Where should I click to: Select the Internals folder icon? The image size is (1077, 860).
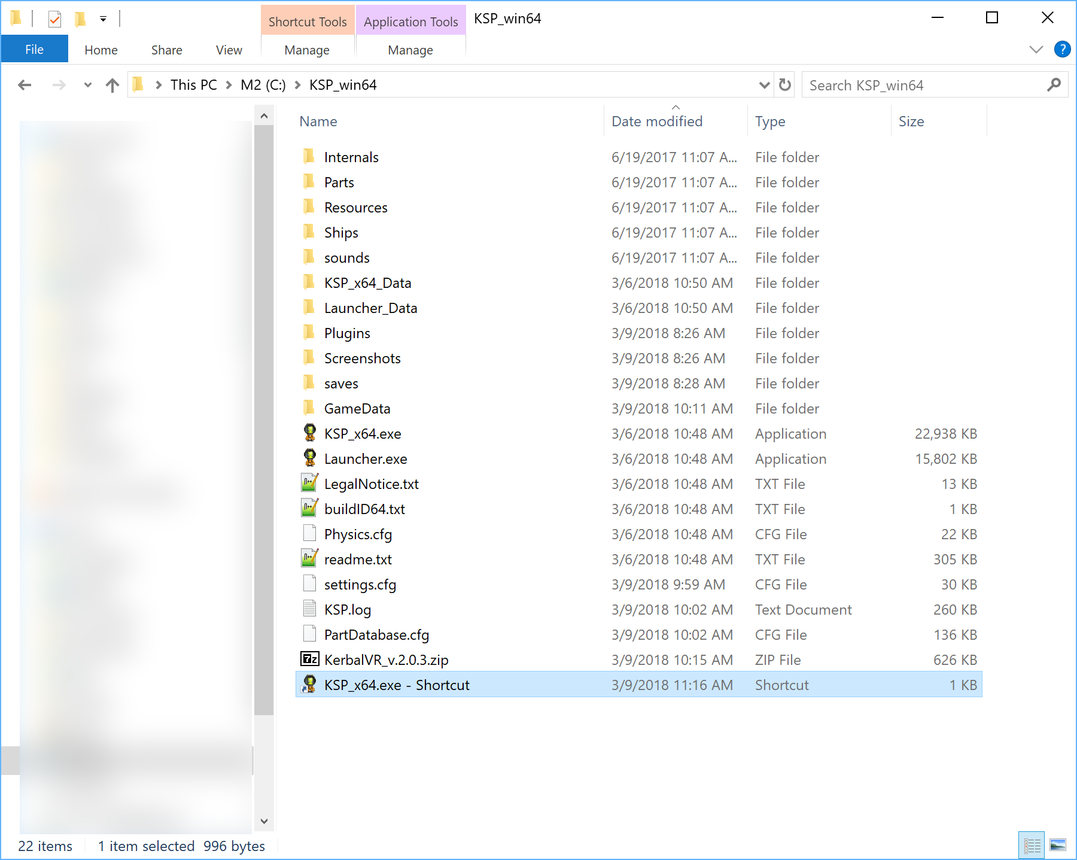tap(309, 156)
